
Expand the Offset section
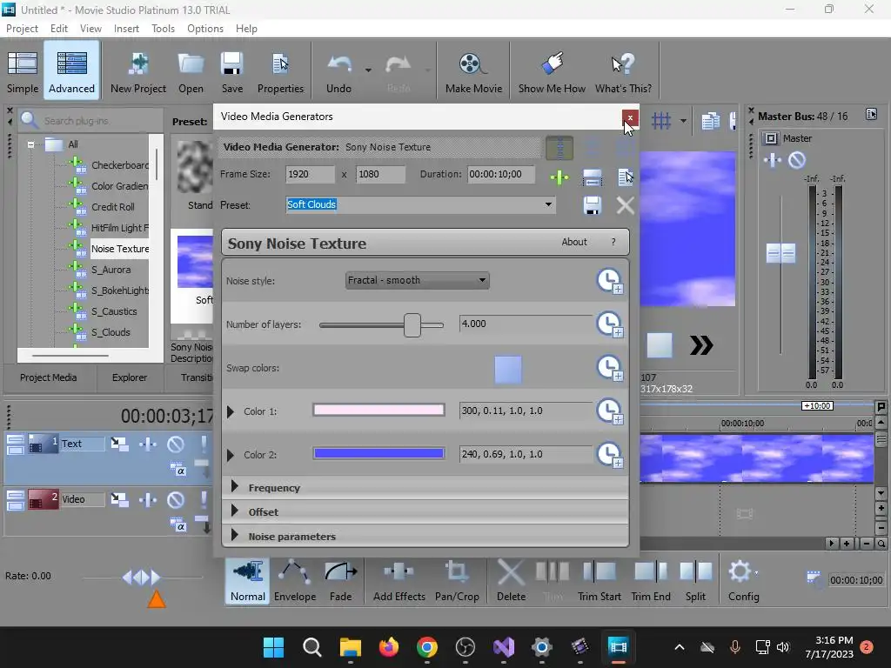click(x=235, y=511)
